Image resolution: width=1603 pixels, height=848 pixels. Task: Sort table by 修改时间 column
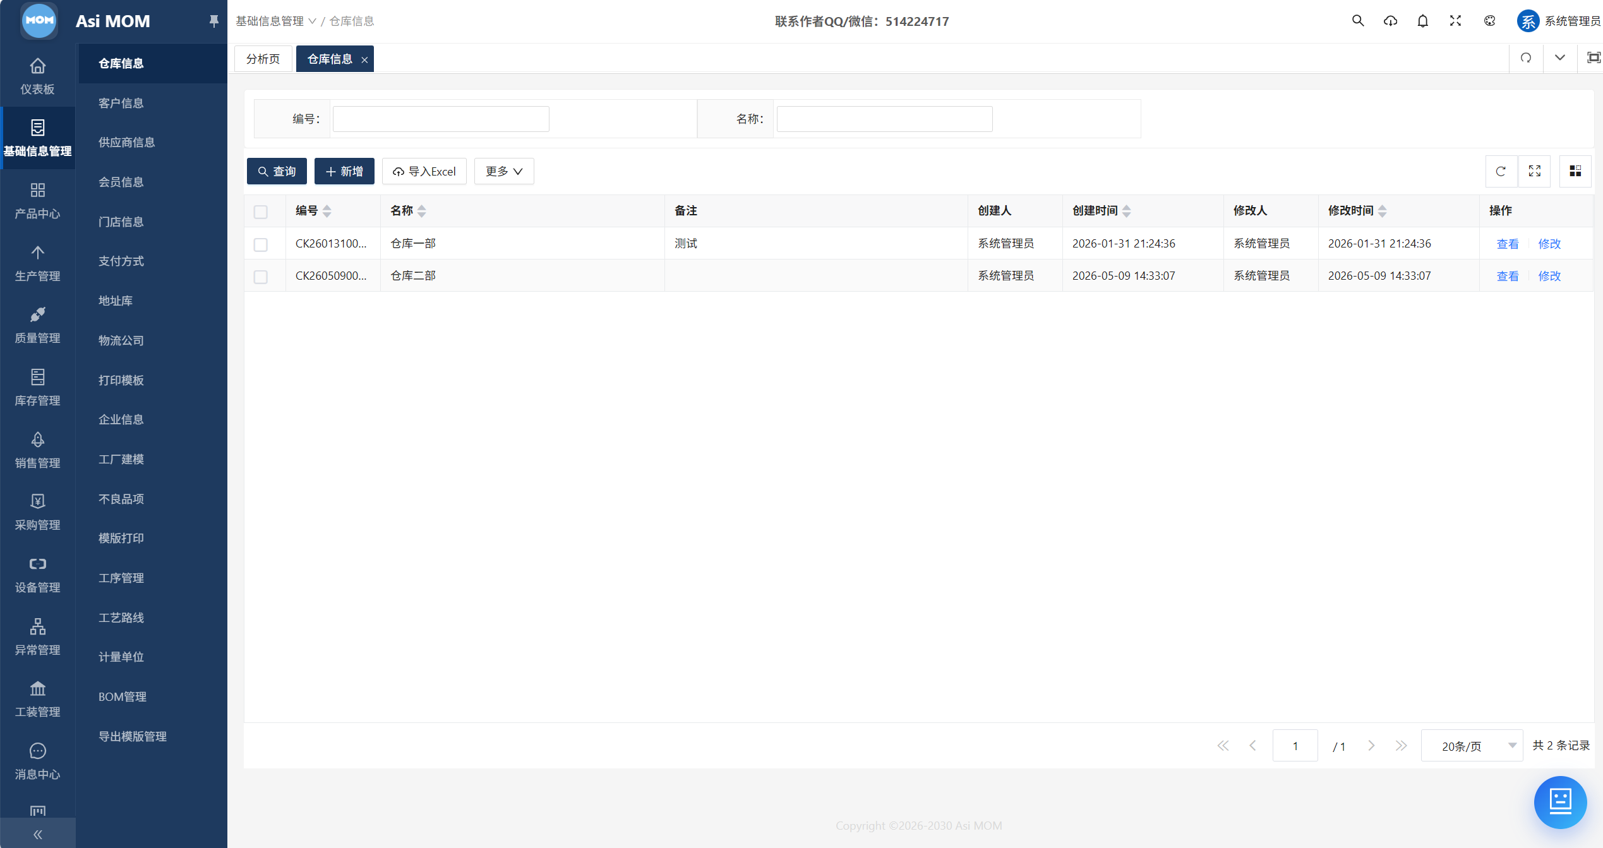pos(1382,211)
